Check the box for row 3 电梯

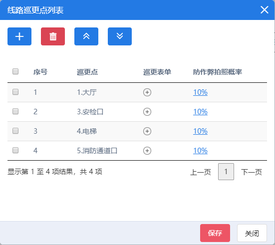[15, 131]
